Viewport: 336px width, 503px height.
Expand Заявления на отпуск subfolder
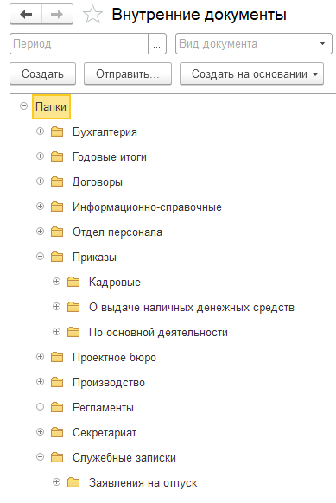click(x=56, y=482)
